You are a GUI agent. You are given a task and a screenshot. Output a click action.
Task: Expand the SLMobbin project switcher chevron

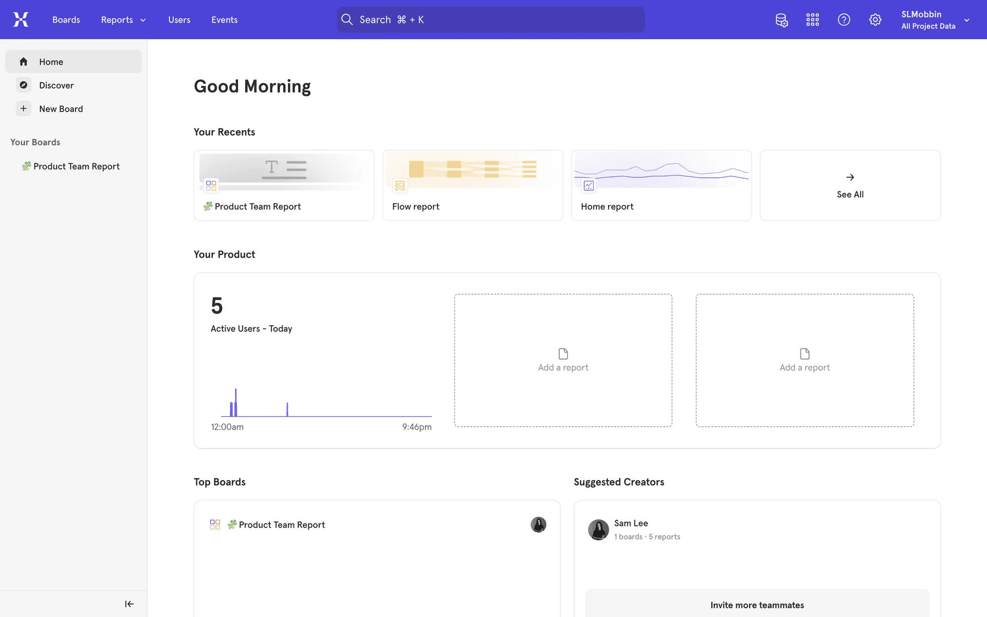click(966, 20)
